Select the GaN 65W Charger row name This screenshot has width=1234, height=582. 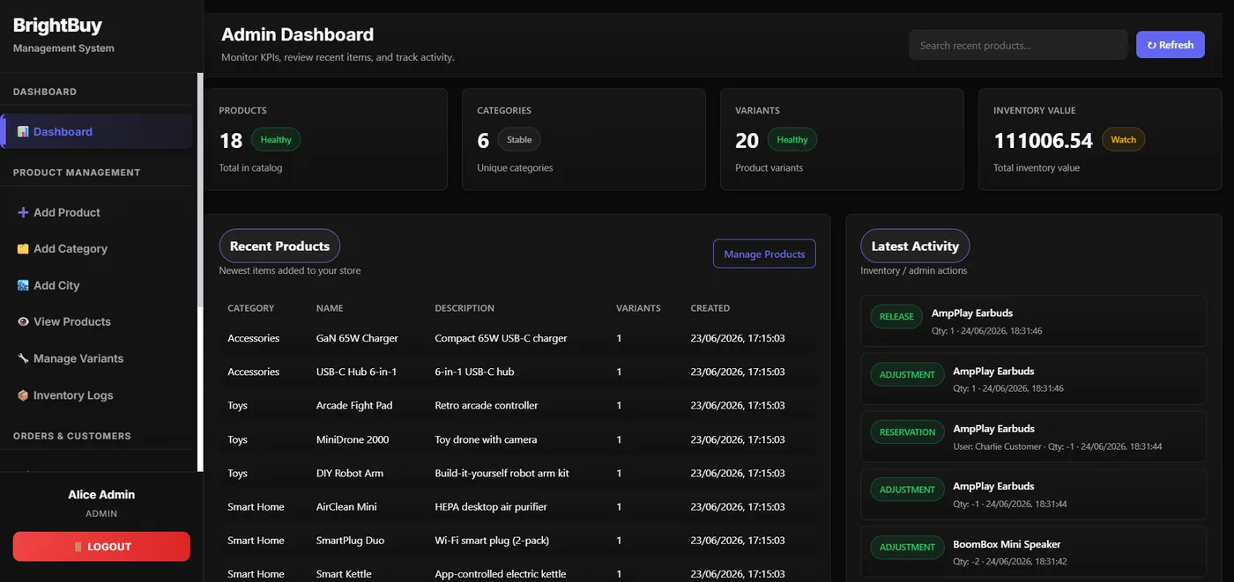click(x=357, y=338)
